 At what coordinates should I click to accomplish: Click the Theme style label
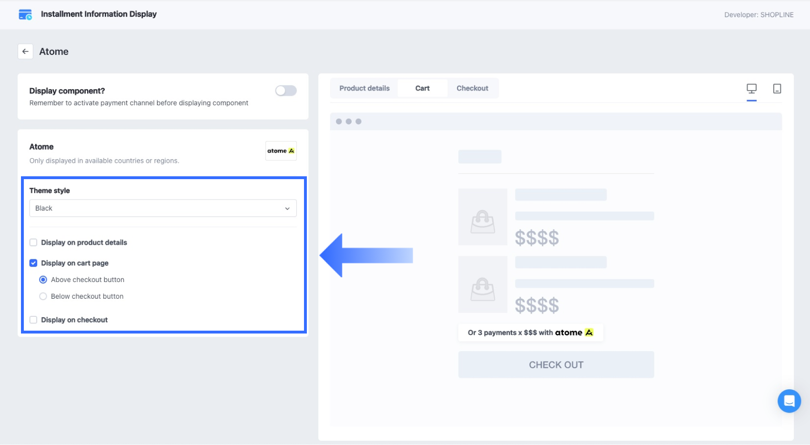click(x=50, y=191)
